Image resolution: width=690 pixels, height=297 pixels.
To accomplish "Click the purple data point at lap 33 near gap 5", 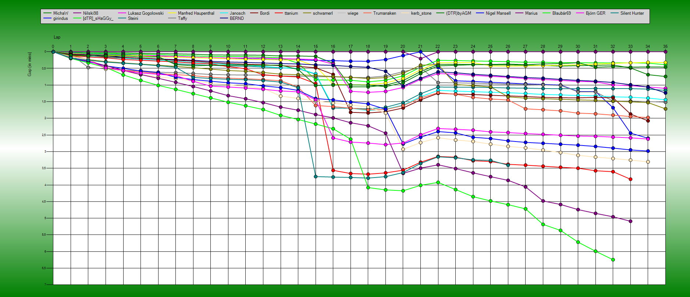I will (x=630, y=221).
